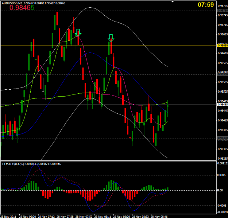Click the yellow 07:59 candle timer
The image size is (228, 218).
tap(206, 5)
